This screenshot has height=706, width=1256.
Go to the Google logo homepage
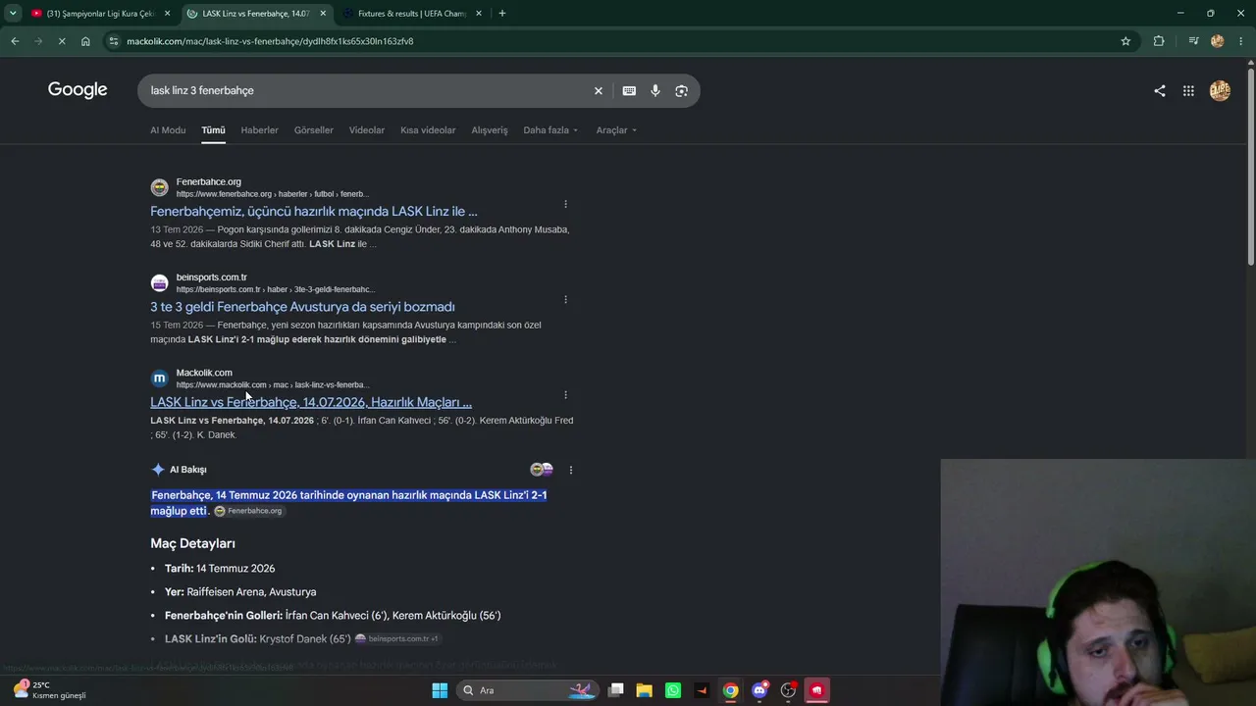pos(78,90)
